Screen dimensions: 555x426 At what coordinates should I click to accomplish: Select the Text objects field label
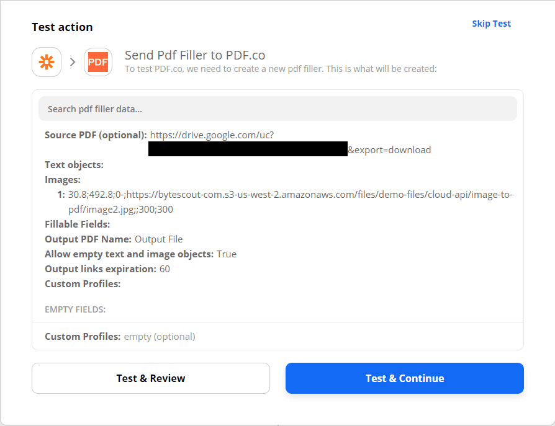[x=74, y=164]
